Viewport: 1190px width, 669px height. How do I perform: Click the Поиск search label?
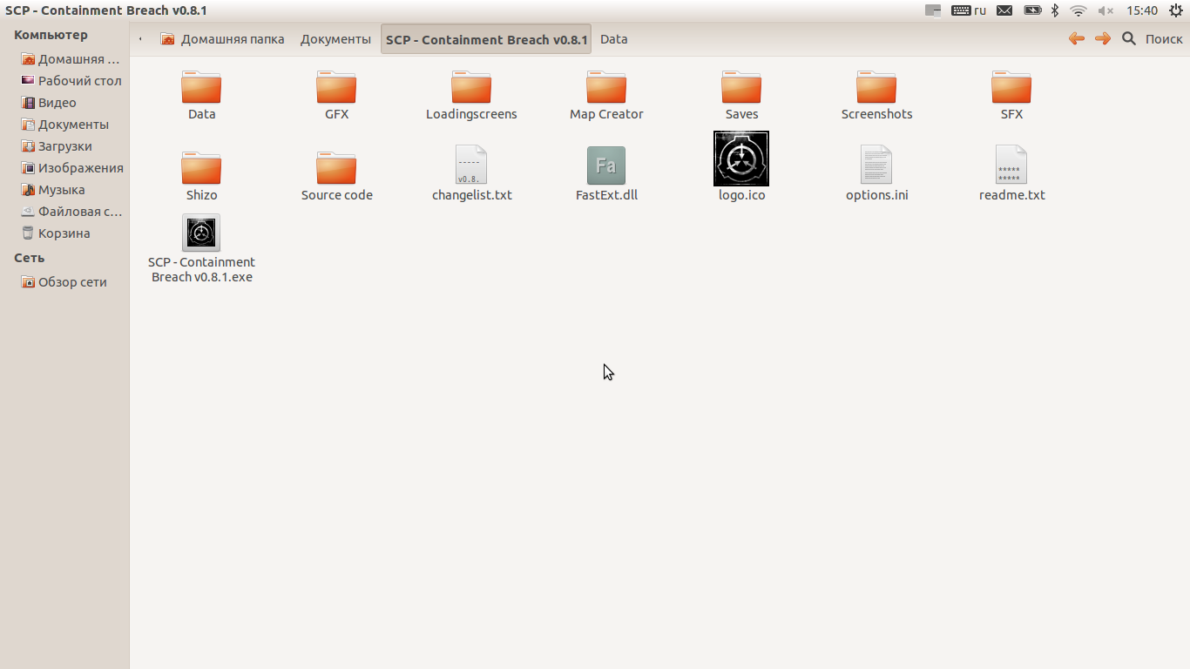(1164, 39)
